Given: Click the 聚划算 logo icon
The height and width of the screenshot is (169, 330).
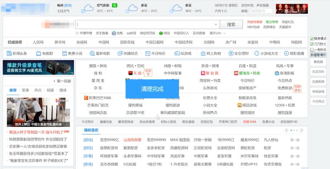Looking at the screenshot, I should click(203, 73).
